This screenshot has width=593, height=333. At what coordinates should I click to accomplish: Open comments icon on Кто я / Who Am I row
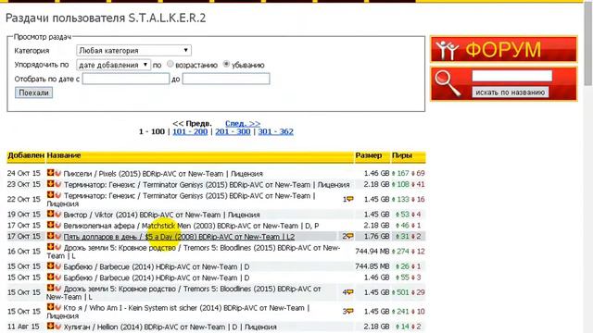tap(350, 311)
